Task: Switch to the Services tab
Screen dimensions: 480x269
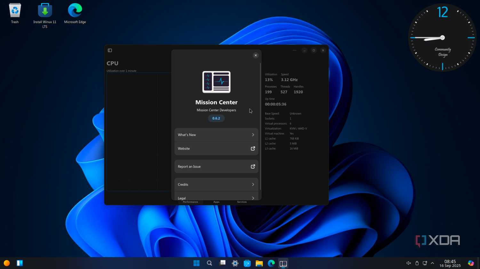Action: point(242,202)
